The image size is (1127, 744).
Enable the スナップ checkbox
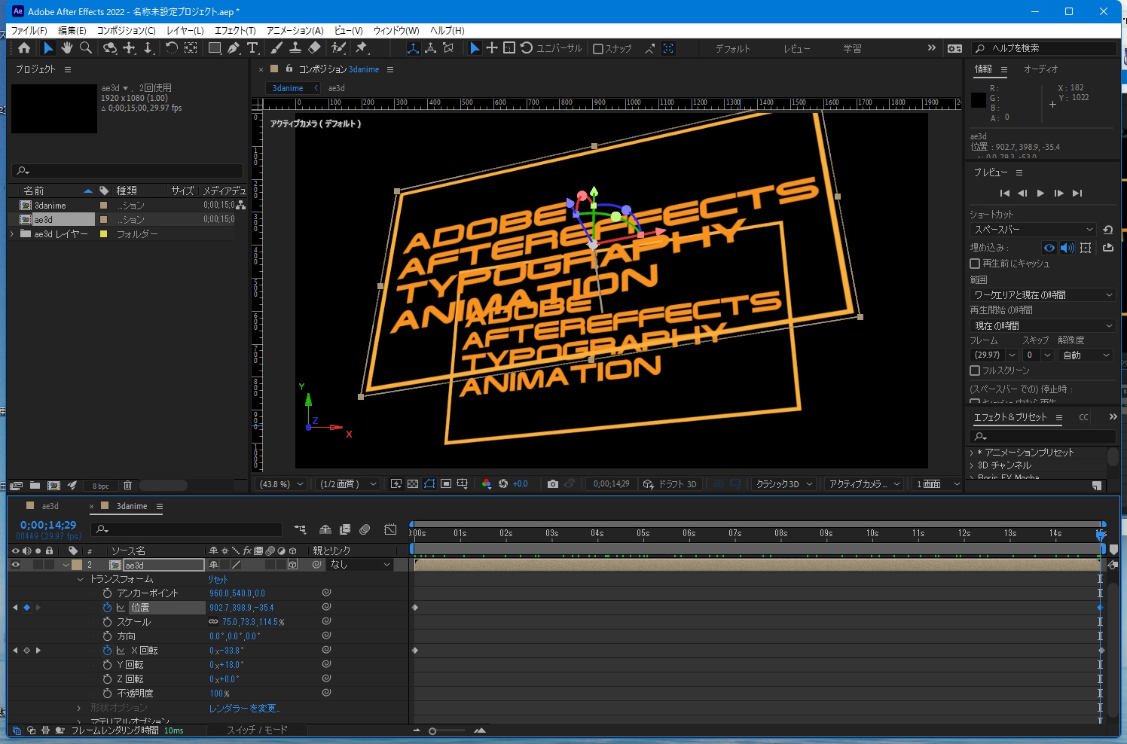click(x=598, y=49)
